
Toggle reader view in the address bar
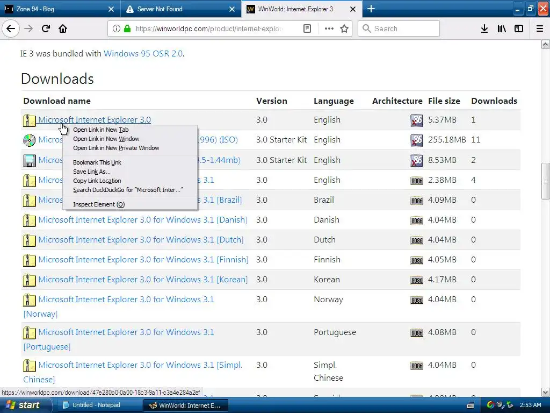(x=307, y=29)
